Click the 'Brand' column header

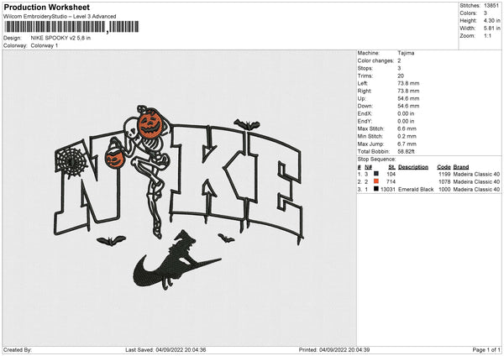[461, 167]
